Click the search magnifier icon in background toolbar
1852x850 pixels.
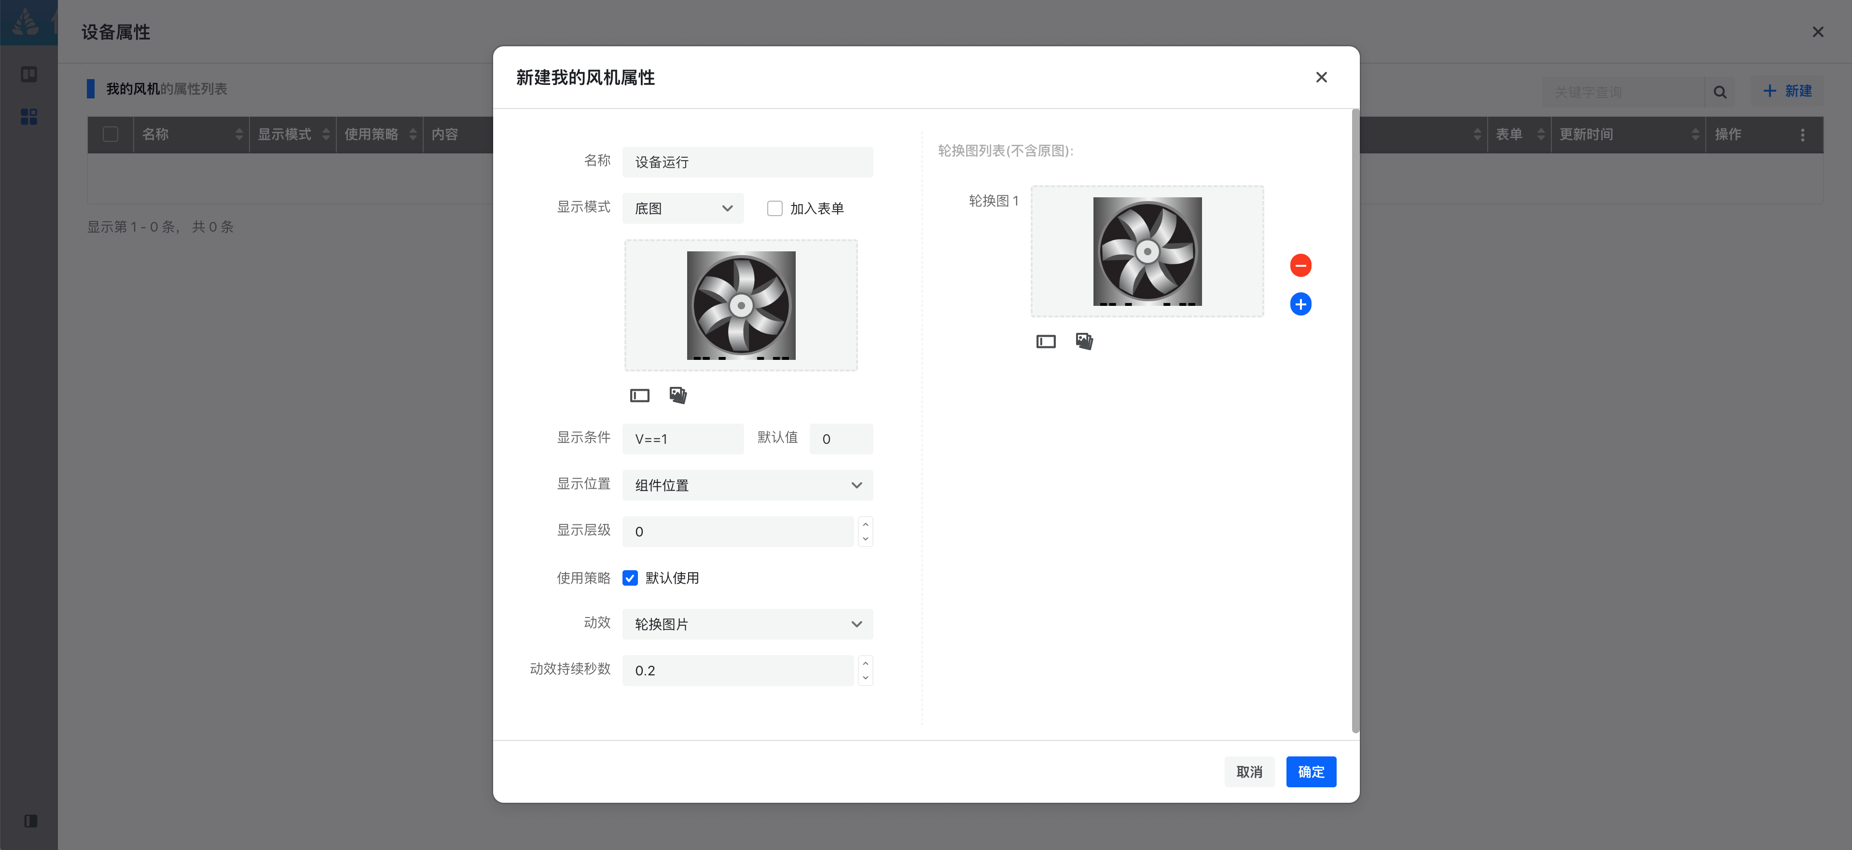click(1719, 92)
